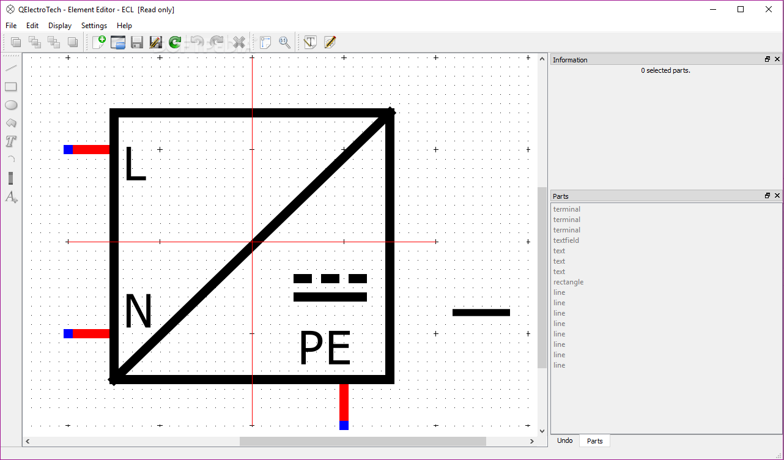The height and width of the screenshot is (460, 784).
Task: Open the edit author information pencil icon
Action: click(x=330, y=42)
